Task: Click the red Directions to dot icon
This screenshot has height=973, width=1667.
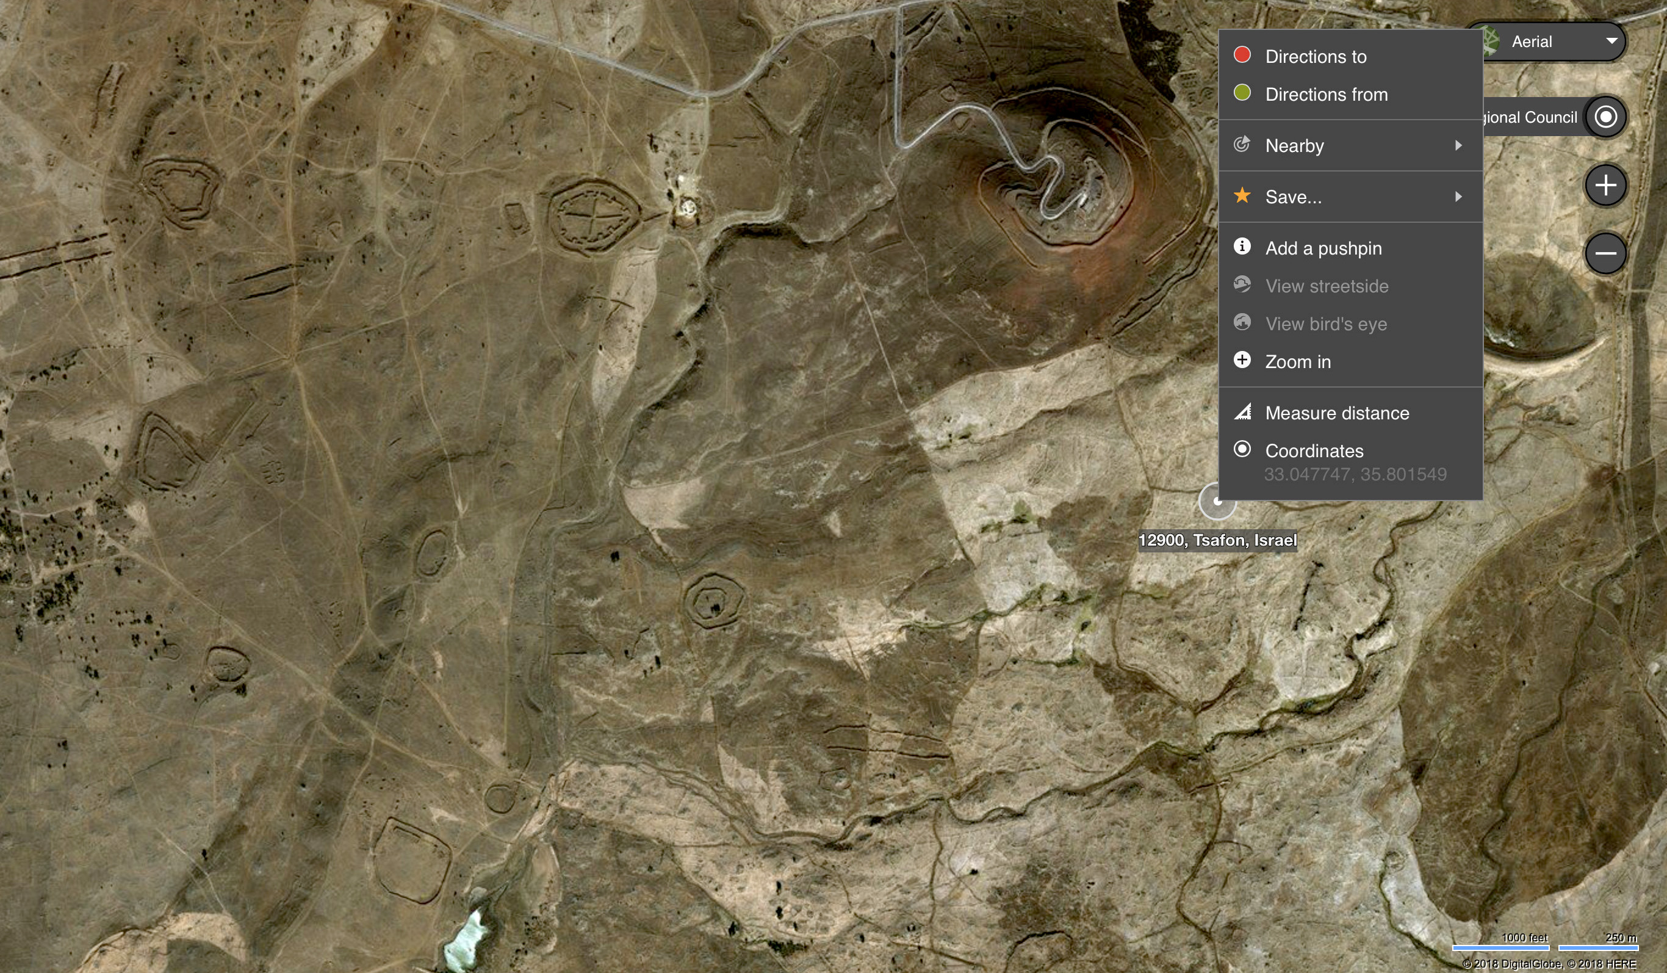Action: click(x=1242, y=55)
